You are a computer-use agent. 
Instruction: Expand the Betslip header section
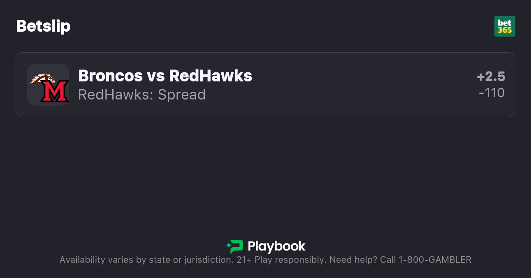(x=43, y=26)
